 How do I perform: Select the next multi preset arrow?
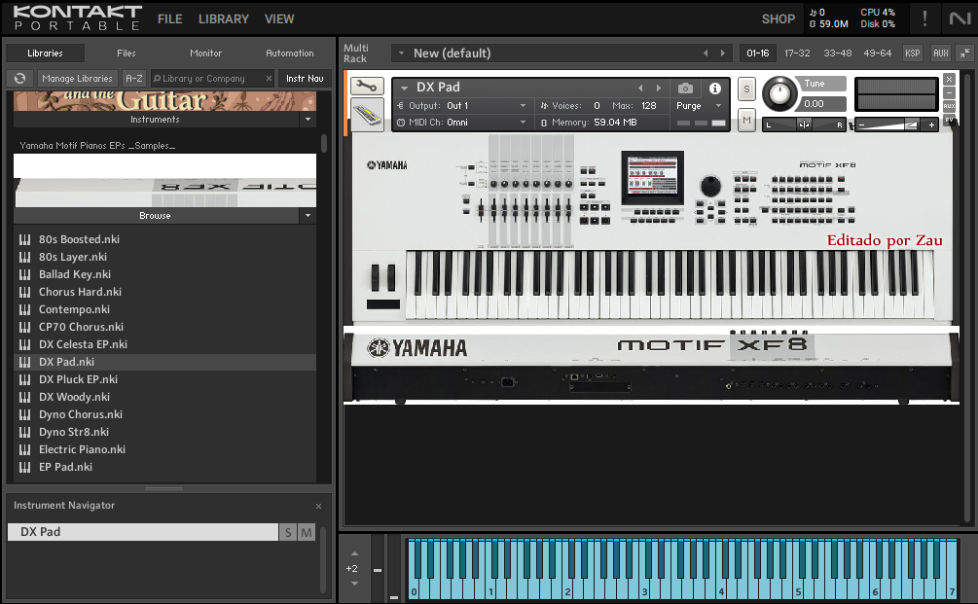pos(723,53)
